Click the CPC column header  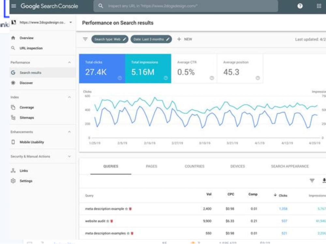coord(231,194)
